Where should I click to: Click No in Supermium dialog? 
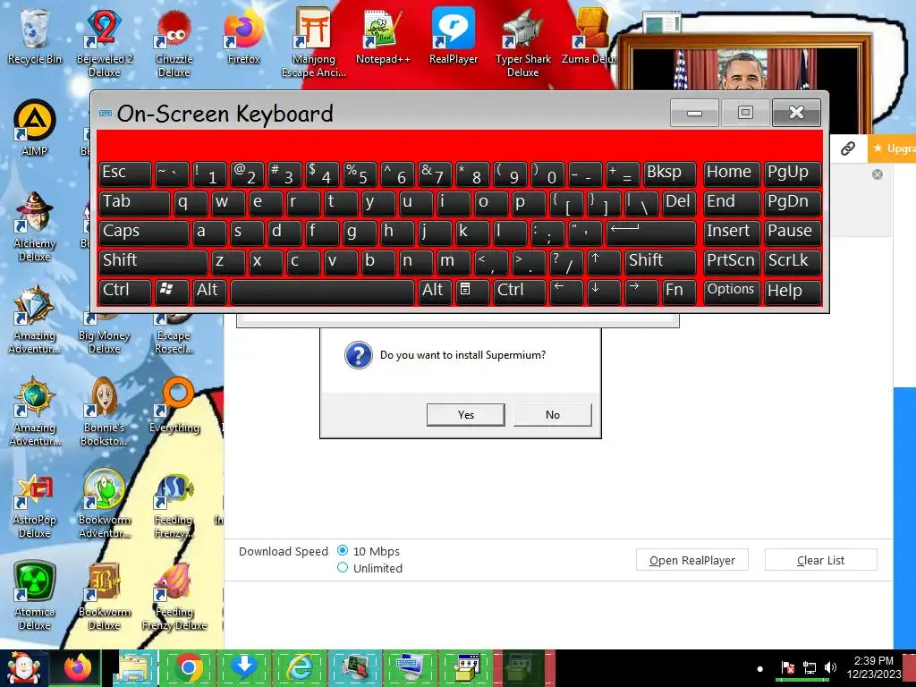(552, 414)
